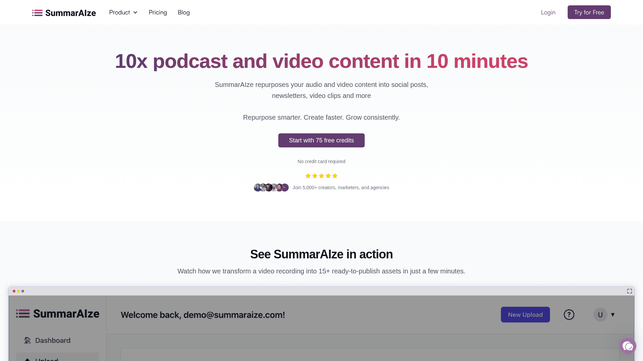The width and height of the screenshot is (643, 361).
Task: Click the plus avatar in the creators avatar stack
Action: click(285, 188)
